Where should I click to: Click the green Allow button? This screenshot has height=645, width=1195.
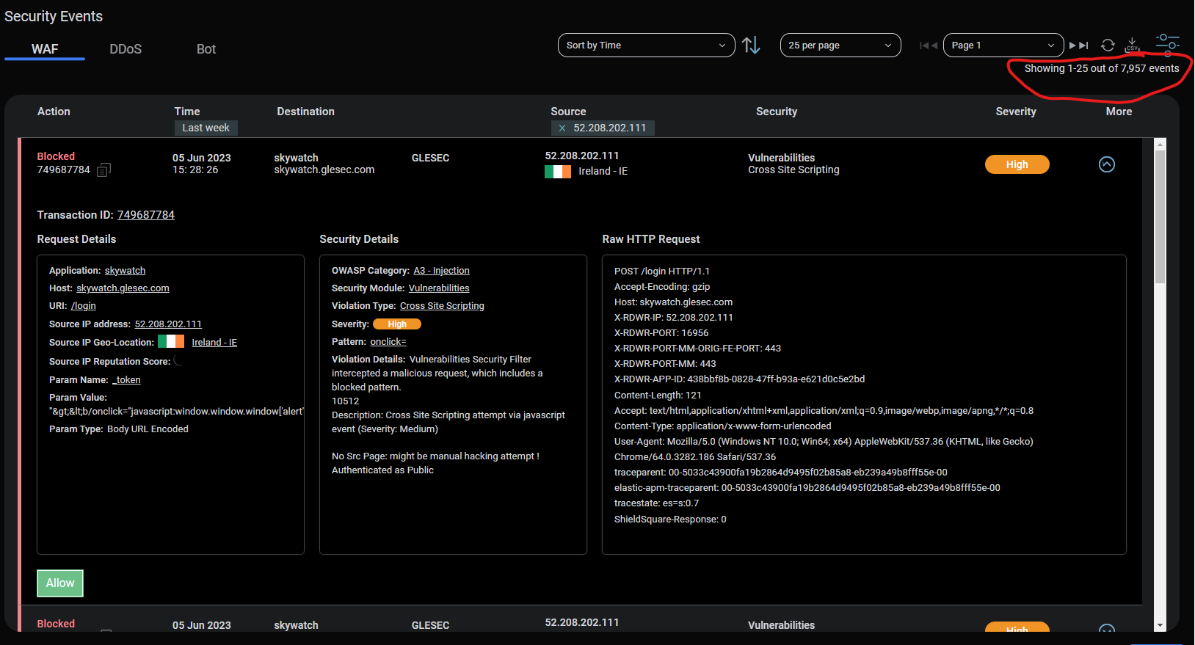pos(60,583)
